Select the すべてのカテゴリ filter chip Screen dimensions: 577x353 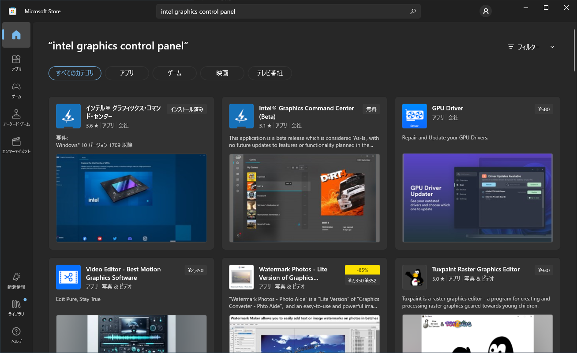(75, 73)
